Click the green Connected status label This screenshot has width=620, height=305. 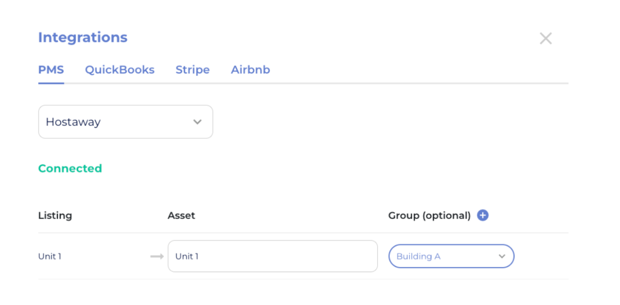coord(70,168)
